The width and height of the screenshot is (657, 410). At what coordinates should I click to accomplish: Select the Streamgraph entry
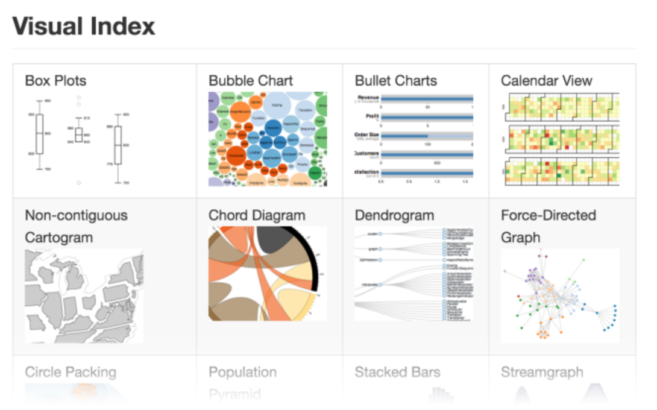541,372
